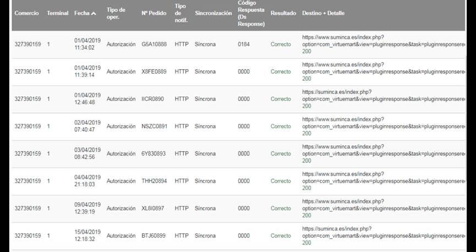Click date 04/04/2019 21:18:03

tap(87, 181)
